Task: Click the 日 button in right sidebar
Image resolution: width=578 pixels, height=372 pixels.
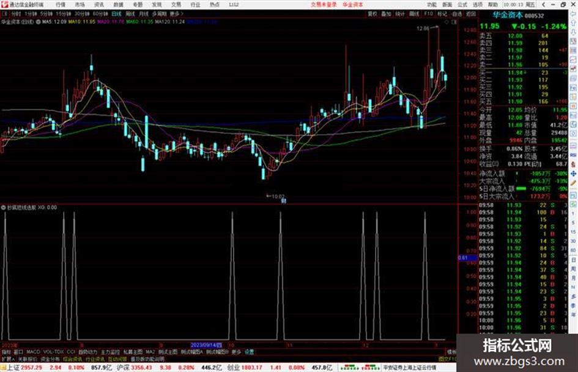Action: (x=574, y=260)
